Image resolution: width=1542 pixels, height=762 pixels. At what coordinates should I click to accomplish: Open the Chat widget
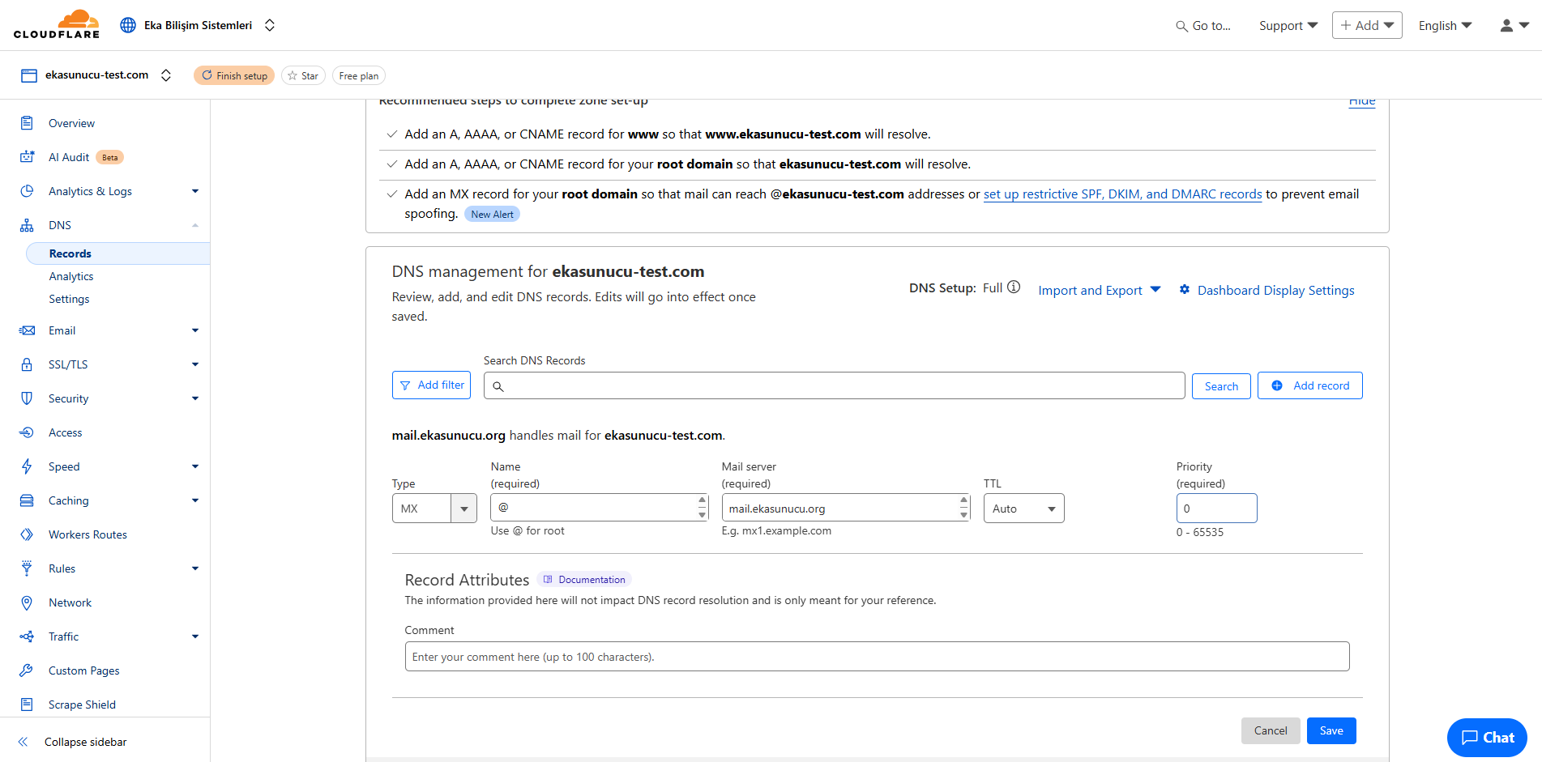click(1487, 738)
